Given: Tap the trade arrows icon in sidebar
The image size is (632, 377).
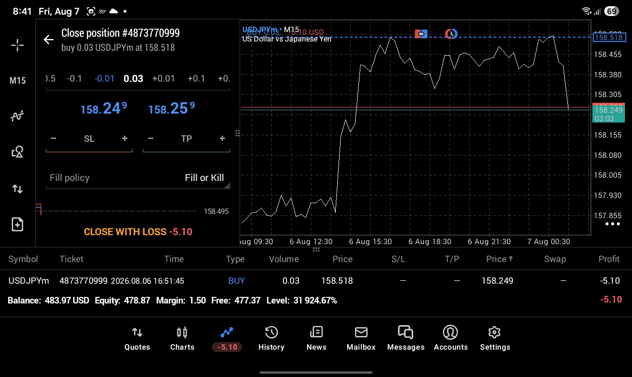Looking at the screenshot, I should [x=17, y=189].
